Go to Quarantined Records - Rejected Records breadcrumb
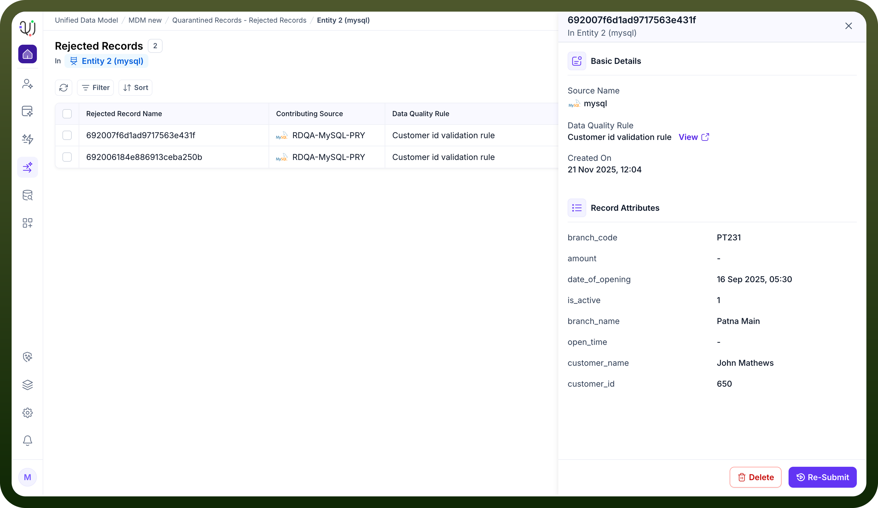 239,20
